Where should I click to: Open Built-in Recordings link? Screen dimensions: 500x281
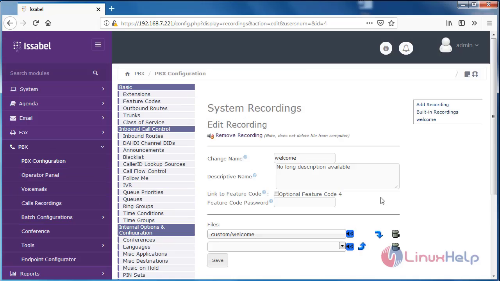[437, 112]
